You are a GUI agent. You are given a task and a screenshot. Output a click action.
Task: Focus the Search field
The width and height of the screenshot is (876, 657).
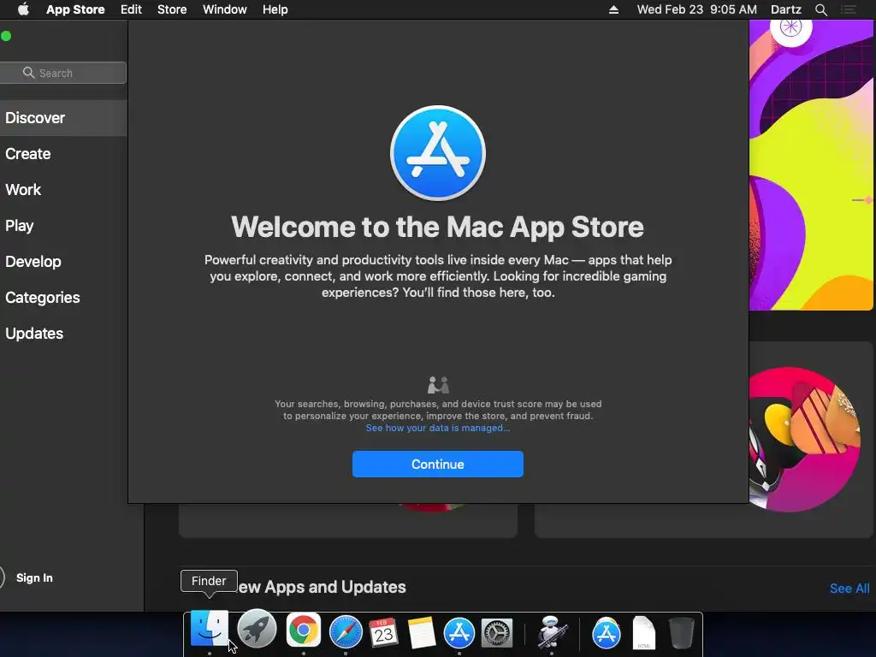pos(63,73)
